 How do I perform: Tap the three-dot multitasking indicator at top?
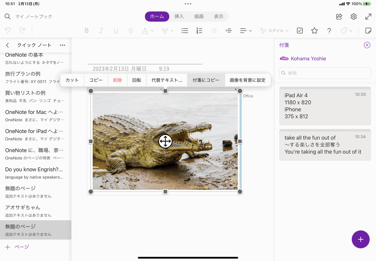click(x=188, y=4)
